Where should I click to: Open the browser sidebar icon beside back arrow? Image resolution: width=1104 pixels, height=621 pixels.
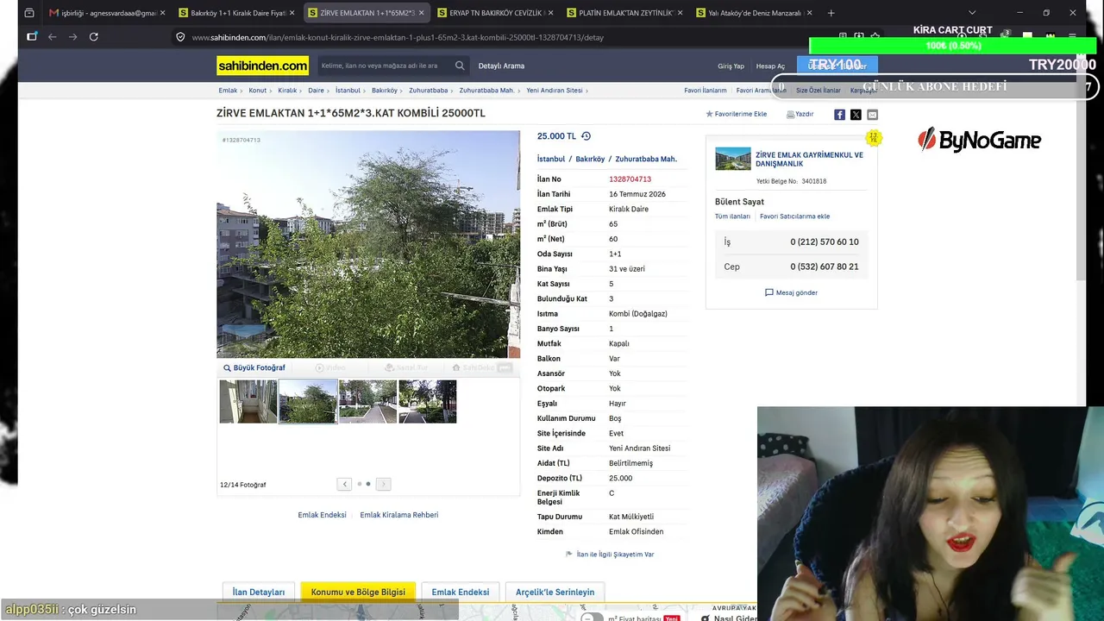(x=32, y=37)
